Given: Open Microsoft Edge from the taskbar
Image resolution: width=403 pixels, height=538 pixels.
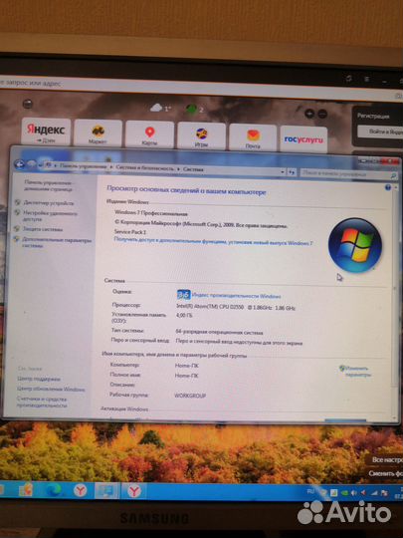Looking at the screenshot, I should coord(54,490).
